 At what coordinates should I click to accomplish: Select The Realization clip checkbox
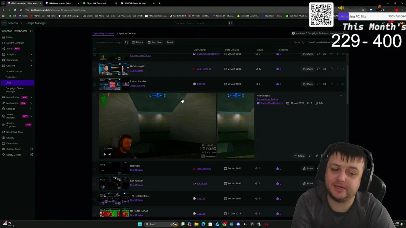click(95, 199)
